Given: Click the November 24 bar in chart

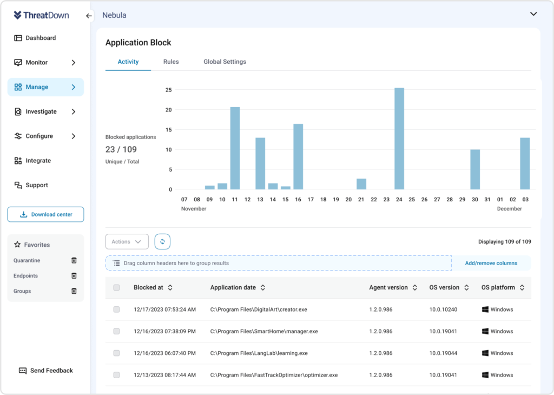Looking at the screenshot, I should [x=399, y=139].
